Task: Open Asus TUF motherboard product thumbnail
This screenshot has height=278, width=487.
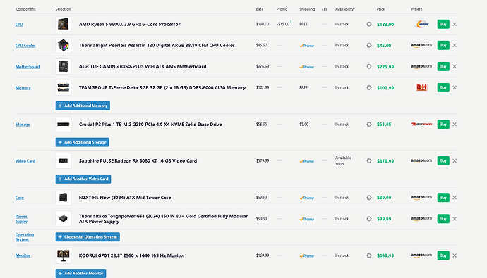Action: [64, 67]
